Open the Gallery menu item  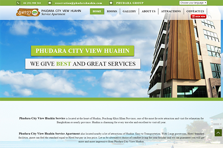[x=129, y=11]
